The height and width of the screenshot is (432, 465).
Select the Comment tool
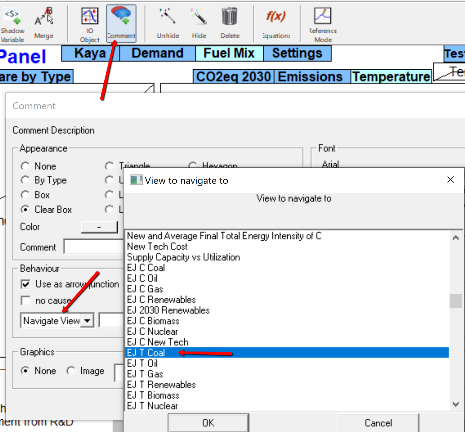(x=121, y=24)
